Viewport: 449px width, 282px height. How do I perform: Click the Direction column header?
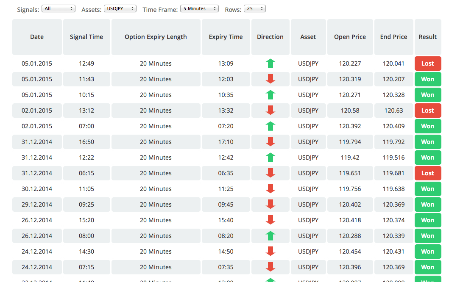[271, 37]
